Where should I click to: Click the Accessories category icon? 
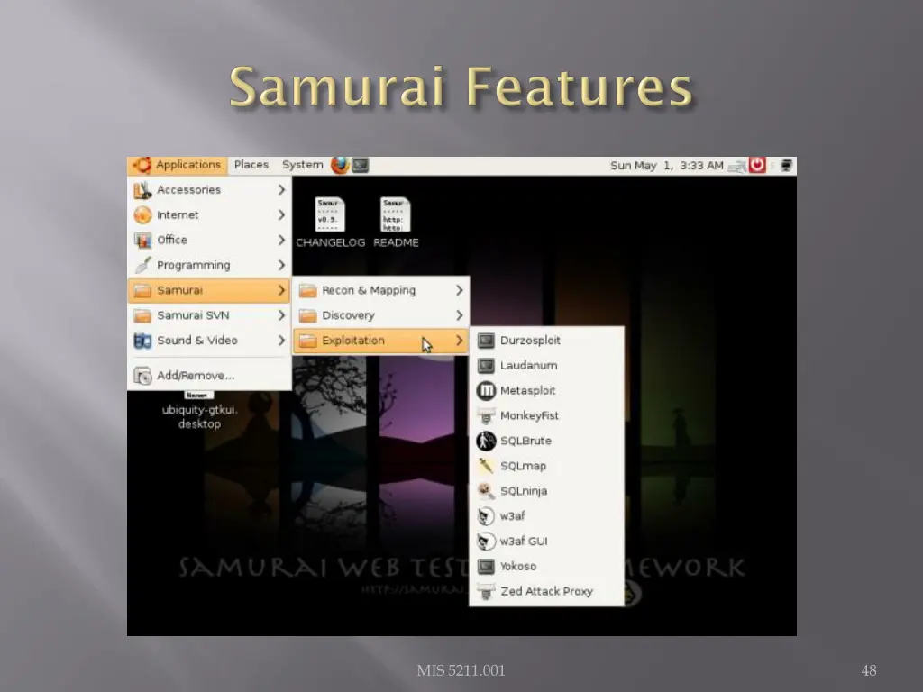tap(142, 190)
